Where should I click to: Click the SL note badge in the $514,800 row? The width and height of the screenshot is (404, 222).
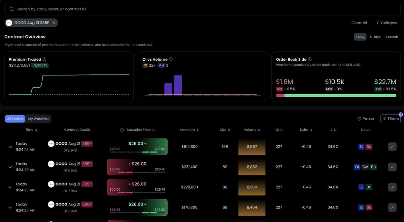point(361,147)
